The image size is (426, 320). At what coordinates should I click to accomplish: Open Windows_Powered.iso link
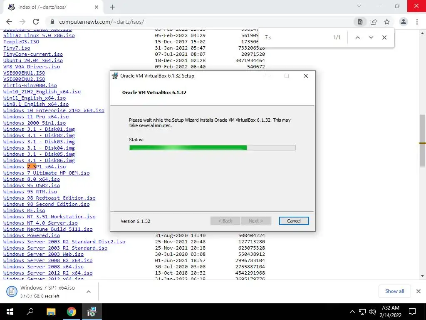point(32,236)
